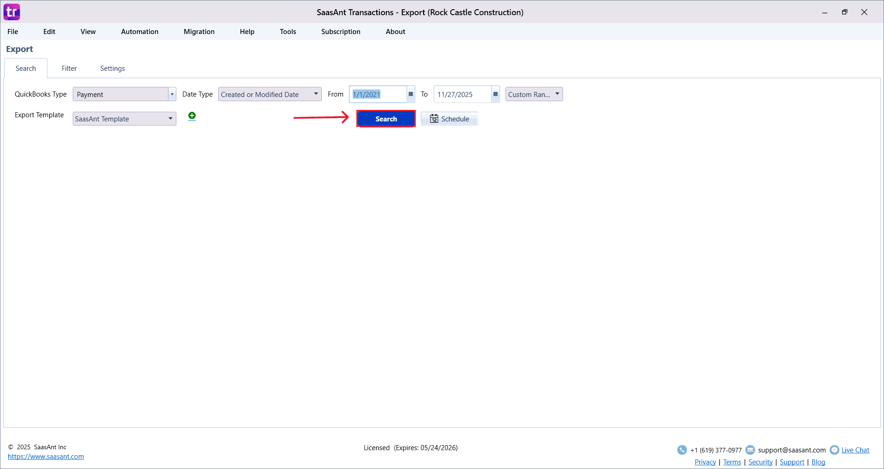
Task: Switch to the Settings tab
Action: pyautogui.click(x=112, y=68)
